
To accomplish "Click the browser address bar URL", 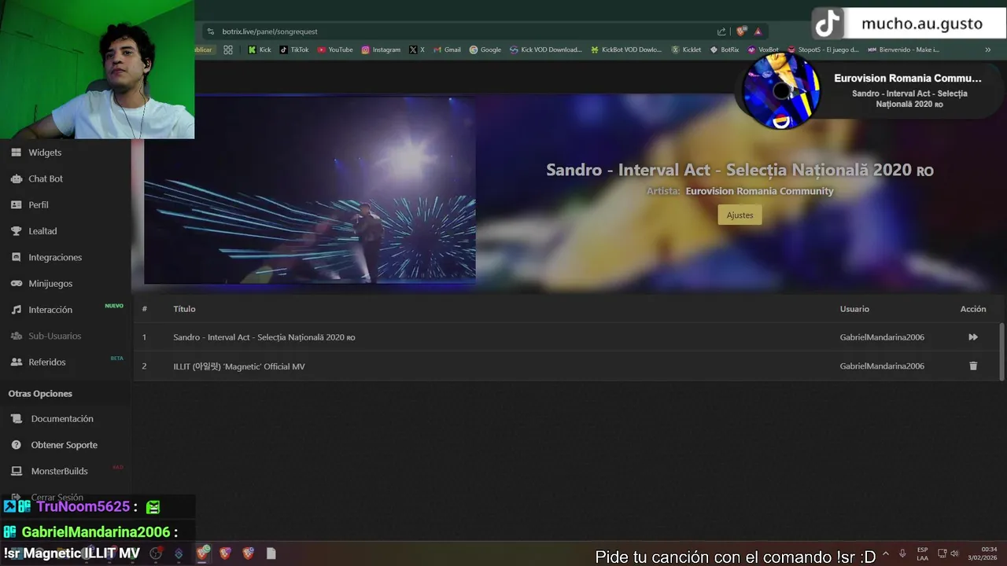I will tap(270, 31).
